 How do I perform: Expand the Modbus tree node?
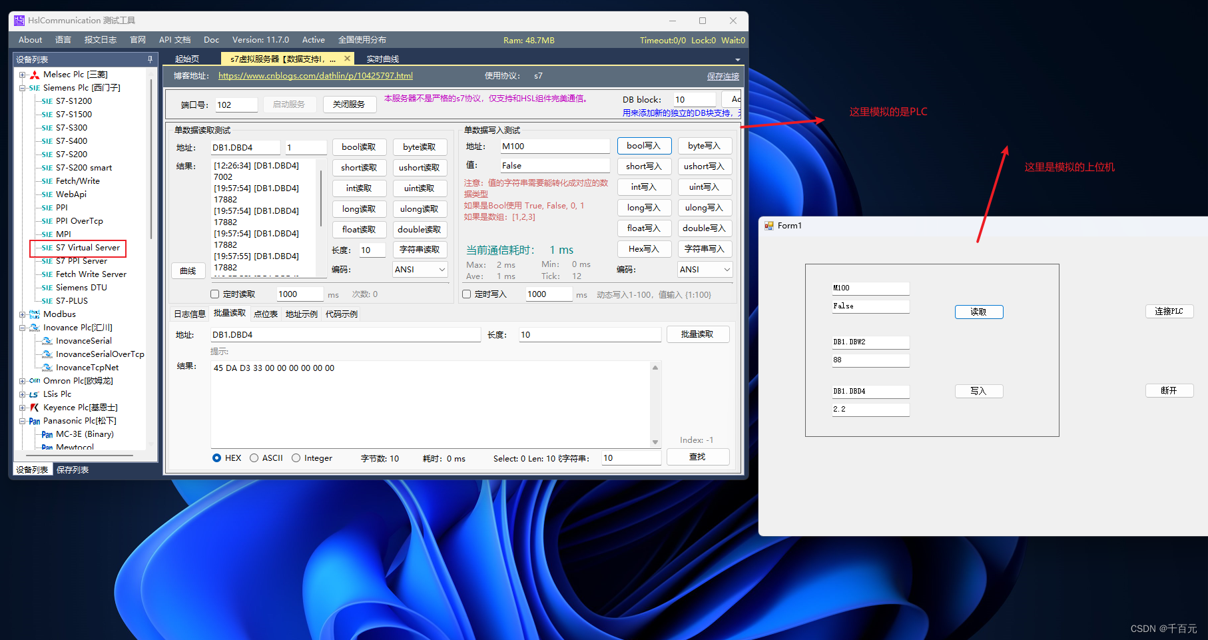click(23, 314)
